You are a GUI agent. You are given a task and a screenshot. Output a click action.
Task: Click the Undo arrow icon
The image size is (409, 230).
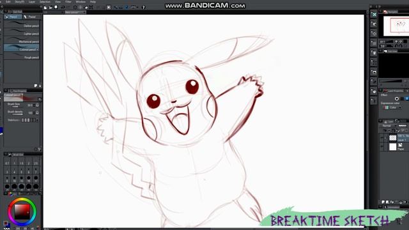tap(63, 8)
